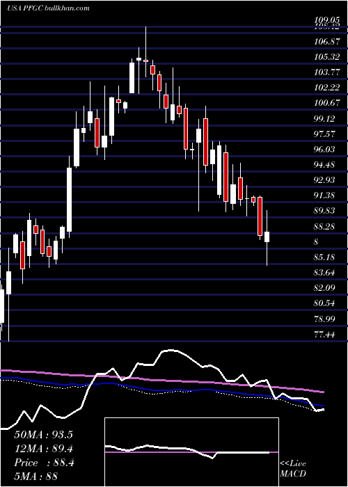
Task: Click the 97.57 price axis label
Action: pyautogui.click(x=325, y=134)
